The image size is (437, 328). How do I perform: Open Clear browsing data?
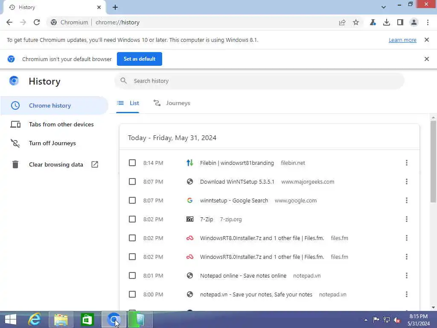[54, 164]
